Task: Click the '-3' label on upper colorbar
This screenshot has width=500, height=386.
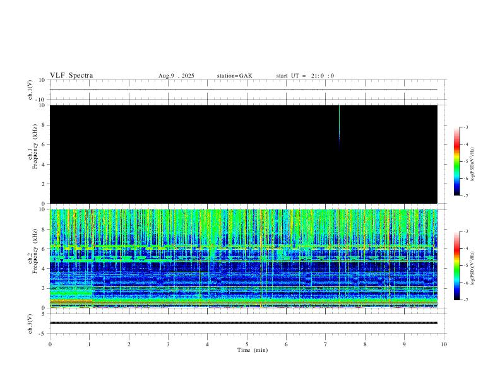Action: [465, 127]
